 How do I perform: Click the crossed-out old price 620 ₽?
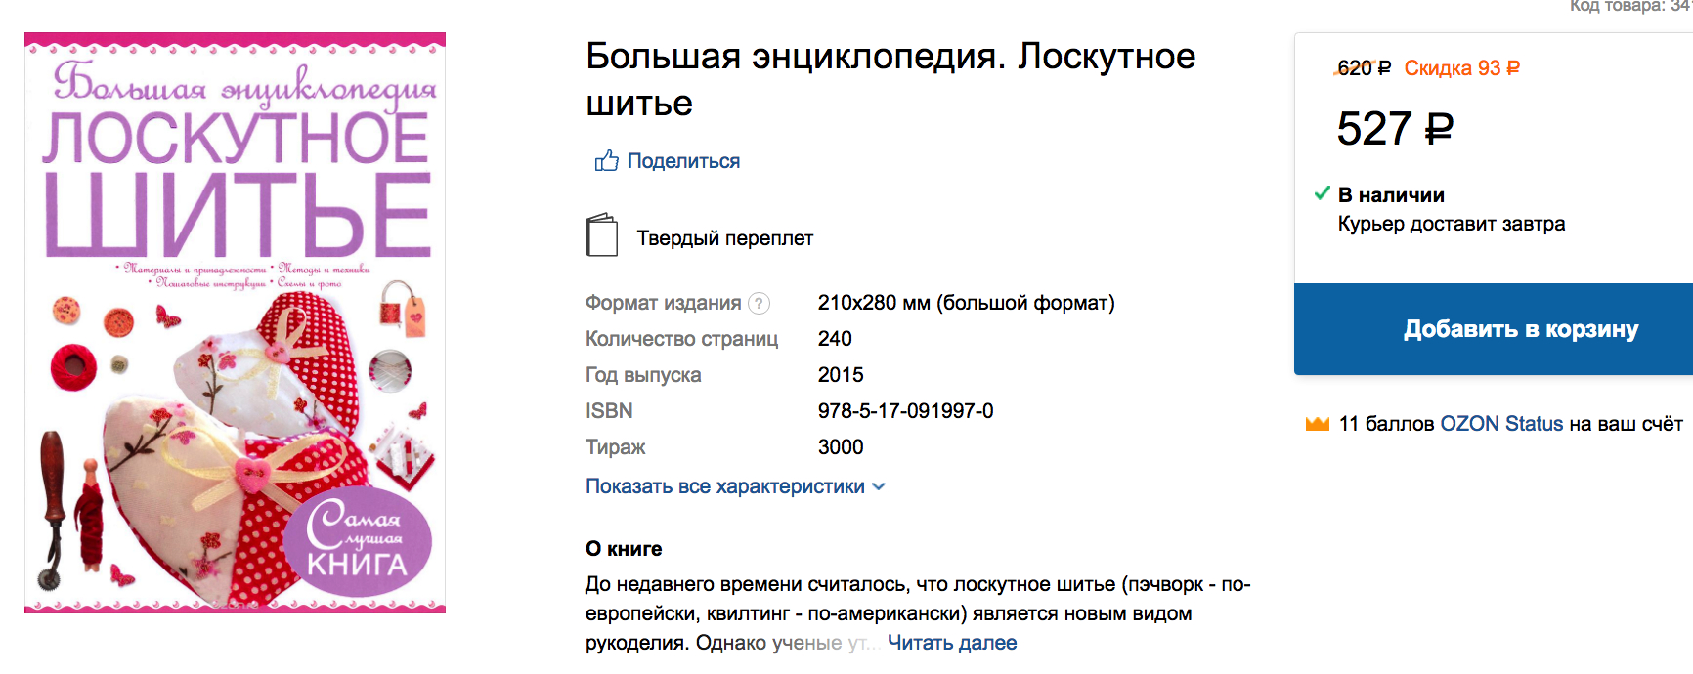(x=1364, y=68)
